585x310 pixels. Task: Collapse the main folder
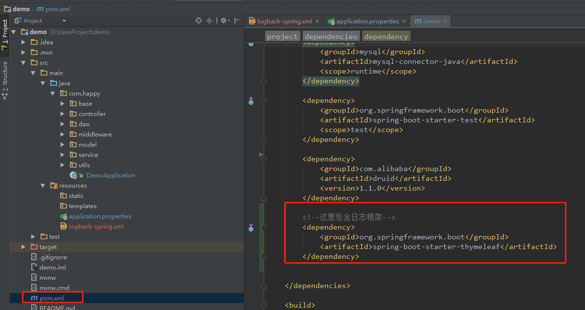coord(33,73)
